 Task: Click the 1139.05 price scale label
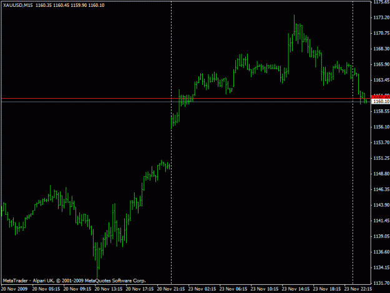[381, 236]
